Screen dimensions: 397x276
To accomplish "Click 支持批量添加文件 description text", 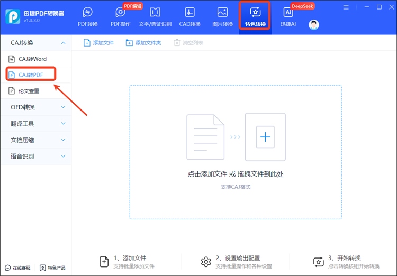I will pos(134,266).
